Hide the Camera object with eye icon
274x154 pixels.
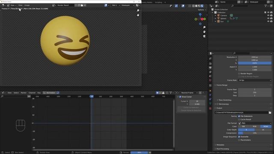click(x=268, y=15)
